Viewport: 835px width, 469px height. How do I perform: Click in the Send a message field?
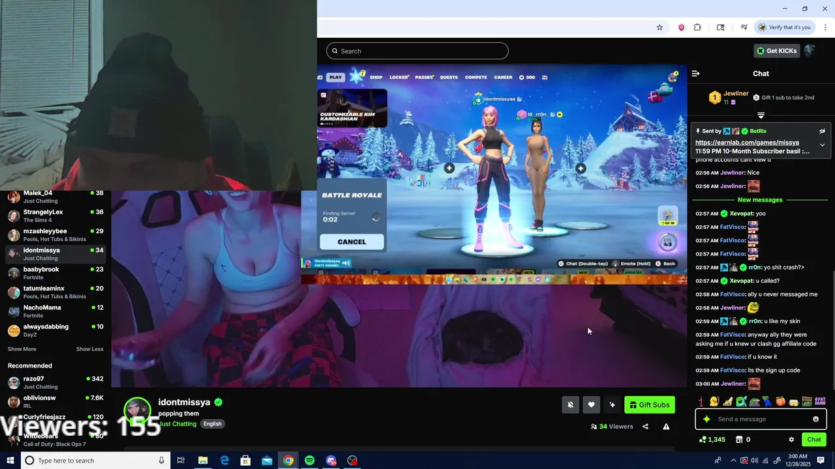point(761,419)
